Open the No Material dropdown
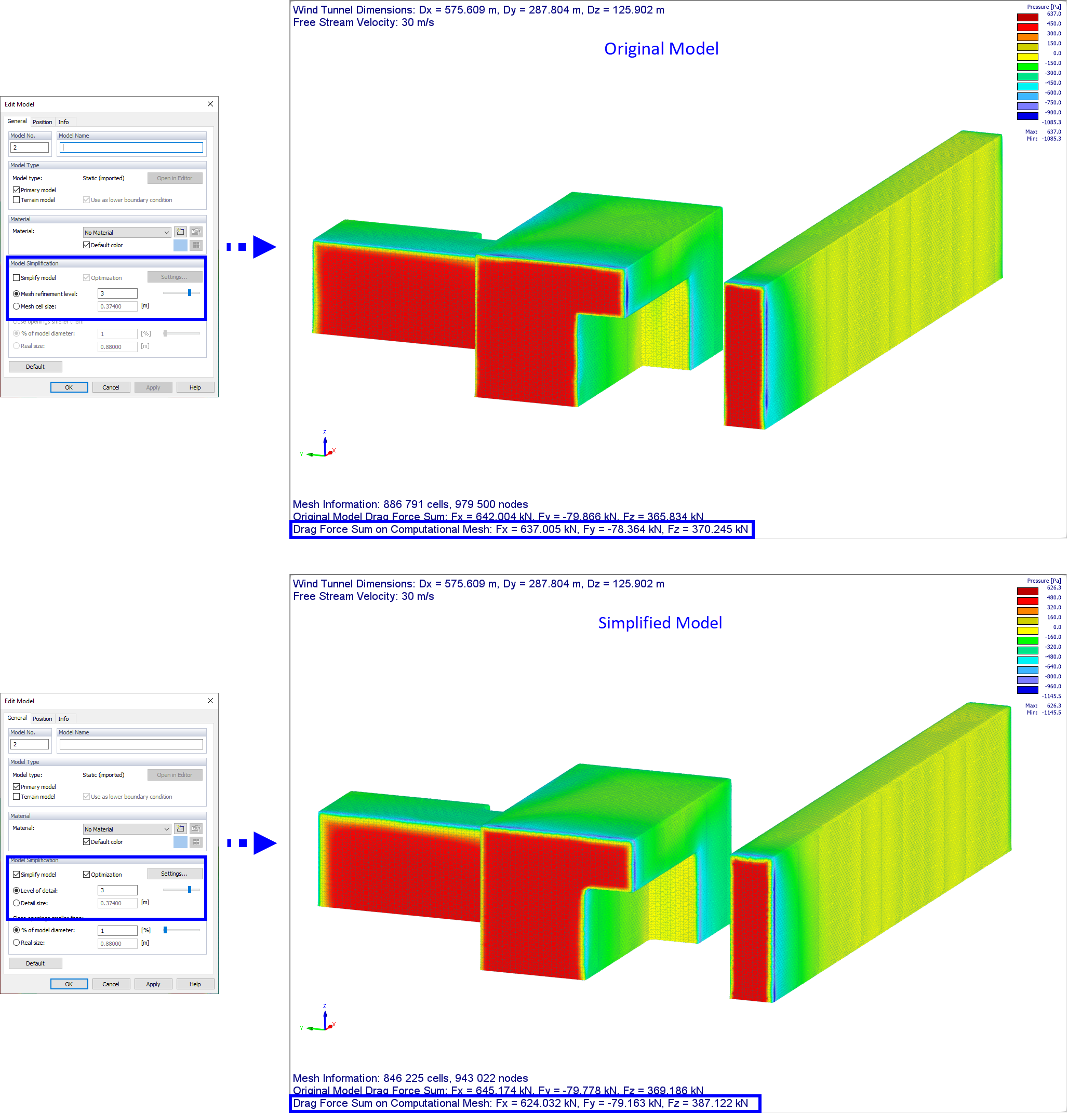The image size is (1068, 1113). (126, 232)
